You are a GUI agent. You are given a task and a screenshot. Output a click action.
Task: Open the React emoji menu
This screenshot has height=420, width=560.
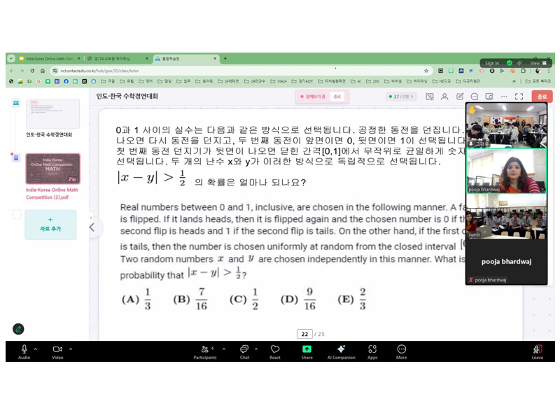(275, 349)
